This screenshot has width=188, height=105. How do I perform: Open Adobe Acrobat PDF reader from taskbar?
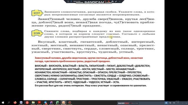pyautogui.click(x=39, y=102)
